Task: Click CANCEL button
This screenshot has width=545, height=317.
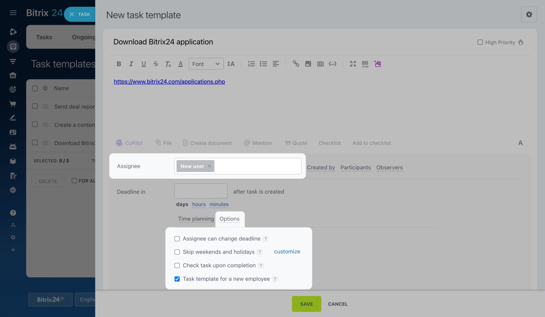Action: [338, 304]
